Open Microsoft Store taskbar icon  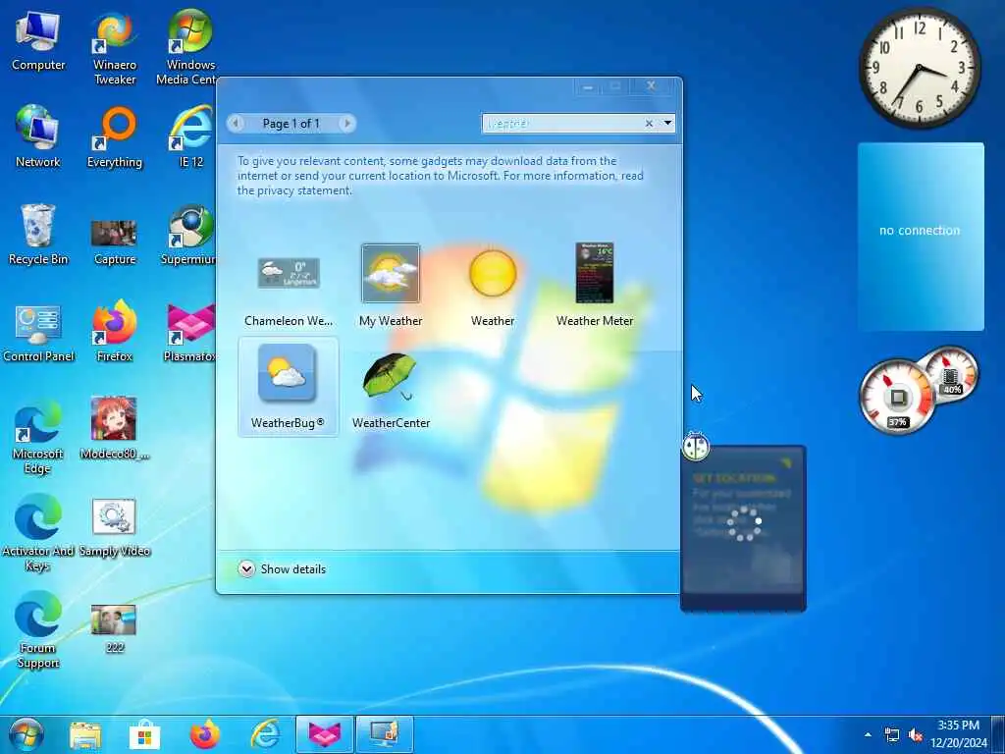click(145, 734)
